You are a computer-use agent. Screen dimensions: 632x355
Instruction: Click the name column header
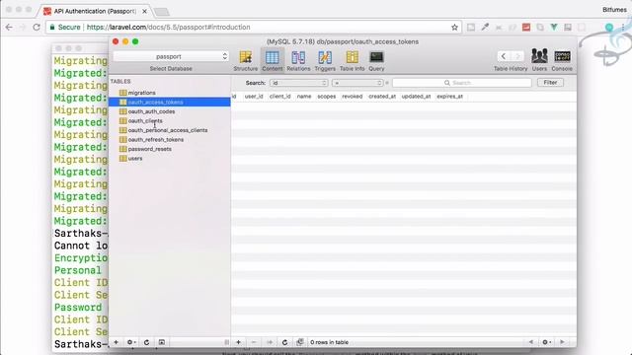[x=304, y=97]
